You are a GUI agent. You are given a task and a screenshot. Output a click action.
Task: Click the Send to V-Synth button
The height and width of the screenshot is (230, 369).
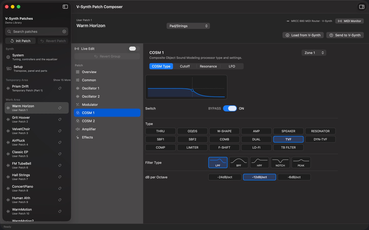tap(345, 35)
